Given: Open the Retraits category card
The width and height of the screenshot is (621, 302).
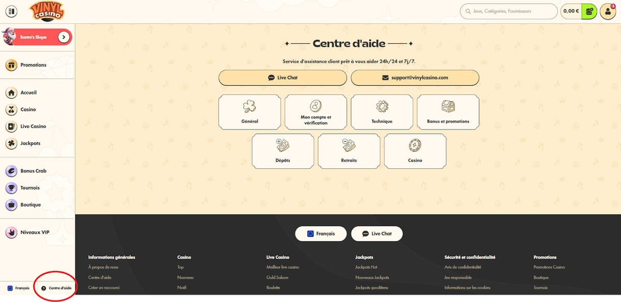Looking at the screenshot, I should click(349, 151).
